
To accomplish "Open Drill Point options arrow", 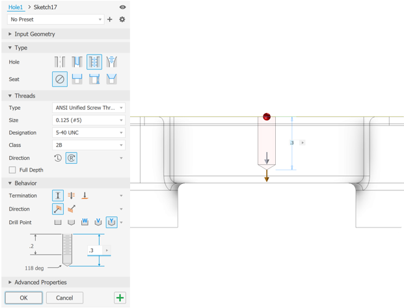I will click(x=121, y=222).
